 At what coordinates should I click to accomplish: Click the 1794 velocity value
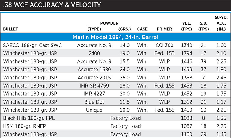click(x=187, y=53)
